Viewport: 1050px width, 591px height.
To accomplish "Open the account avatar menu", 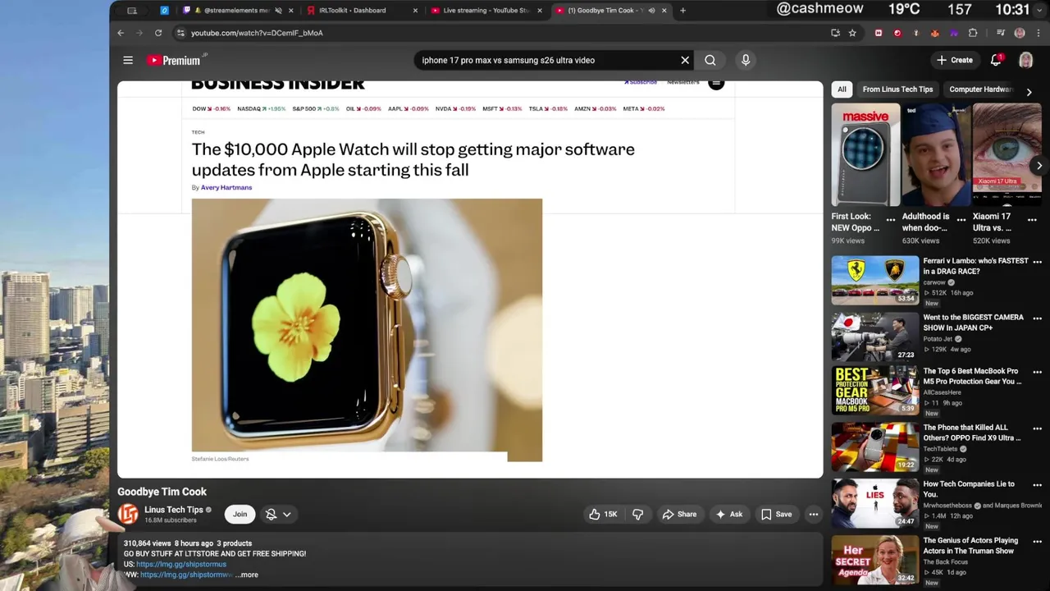I will pos(1026,60).
